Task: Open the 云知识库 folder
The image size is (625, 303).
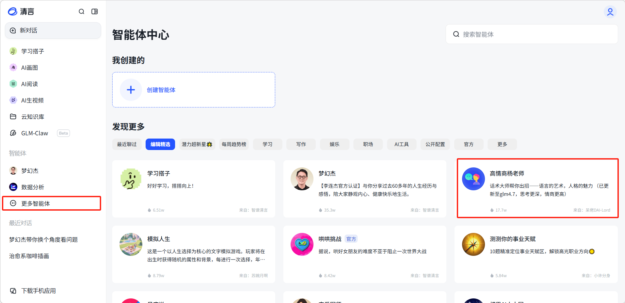Action: (32, 117)
